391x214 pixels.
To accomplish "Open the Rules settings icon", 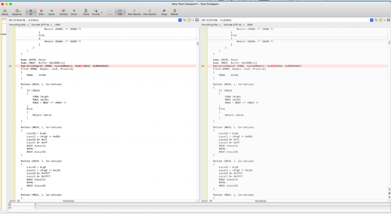I will tap(86, 12).
